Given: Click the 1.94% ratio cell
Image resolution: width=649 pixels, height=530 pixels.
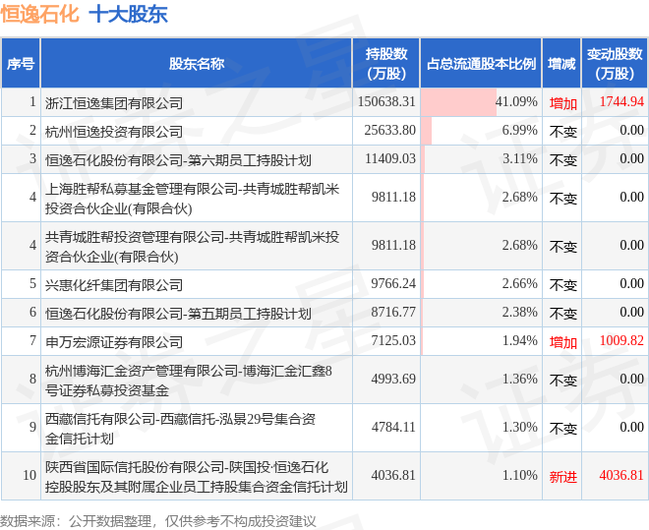Looking at the screenshot, I should (x=481, y=341).
